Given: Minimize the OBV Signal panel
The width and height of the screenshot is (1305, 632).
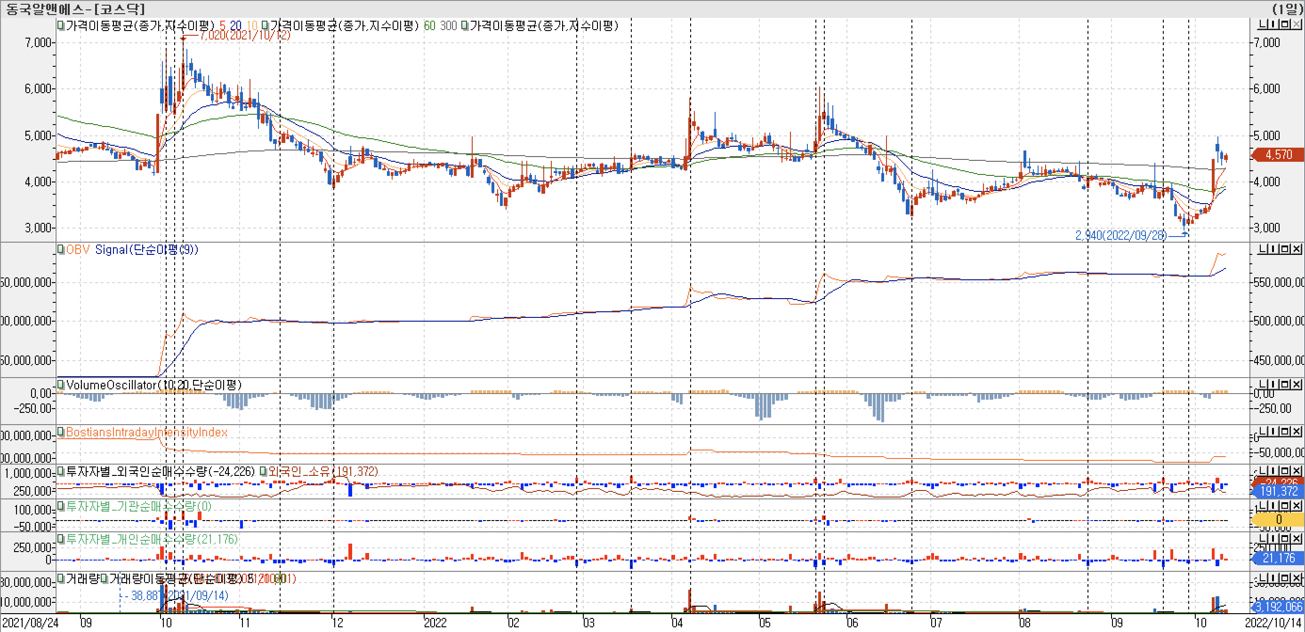Looking at the screenshot, I should pyautogui.click(x=1263, y=248).
